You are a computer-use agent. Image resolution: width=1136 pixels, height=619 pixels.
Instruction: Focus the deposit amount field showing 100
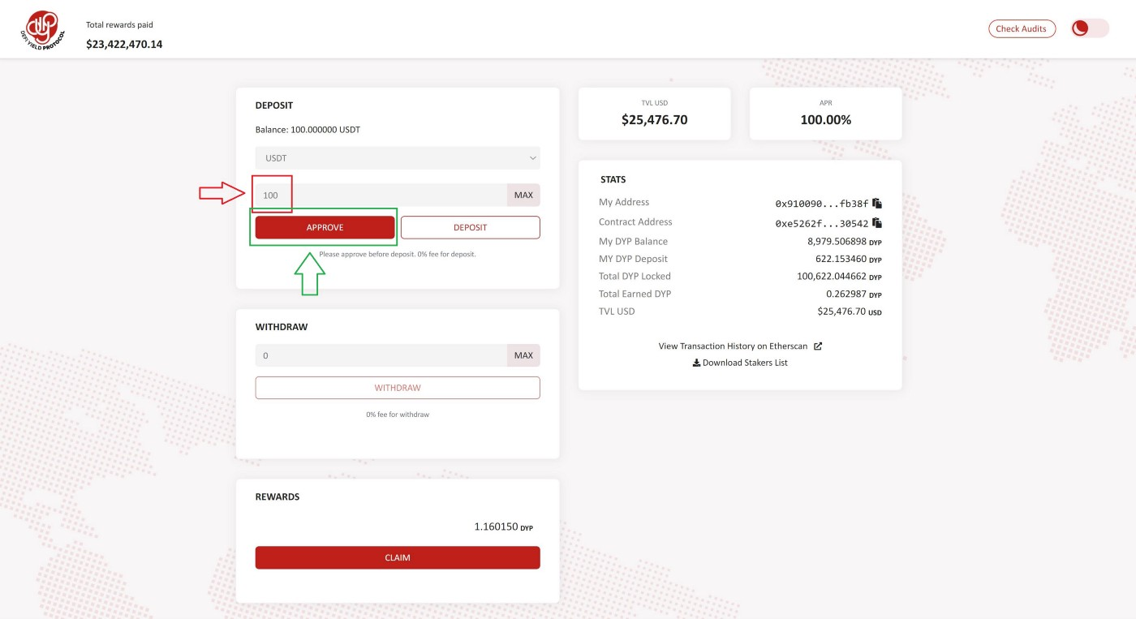381,195
